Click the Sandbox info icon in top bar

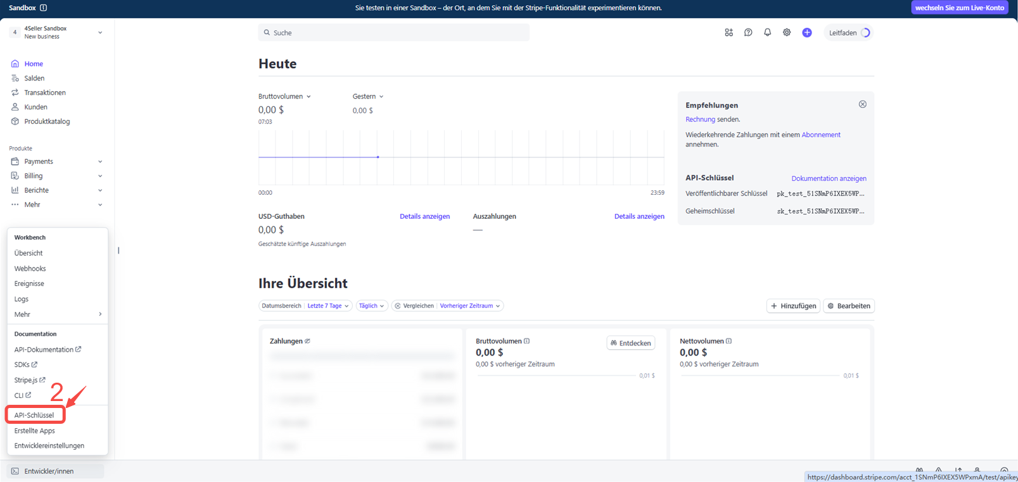44,8
